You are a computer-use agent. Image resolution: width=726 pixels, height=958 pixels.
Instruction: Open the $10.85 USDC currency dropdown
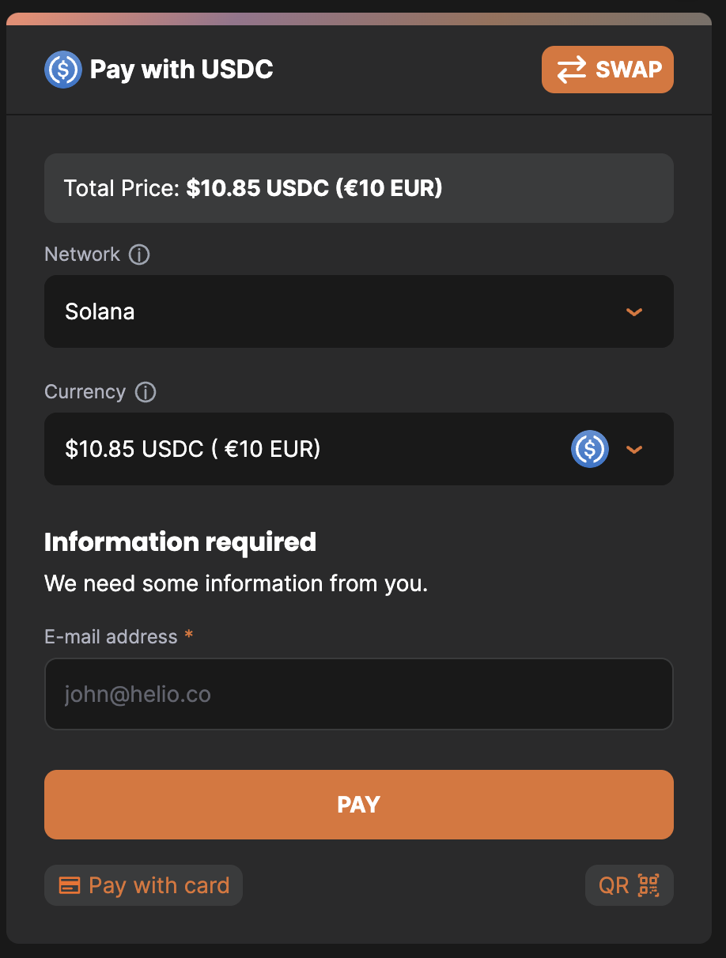pos(316,449)
